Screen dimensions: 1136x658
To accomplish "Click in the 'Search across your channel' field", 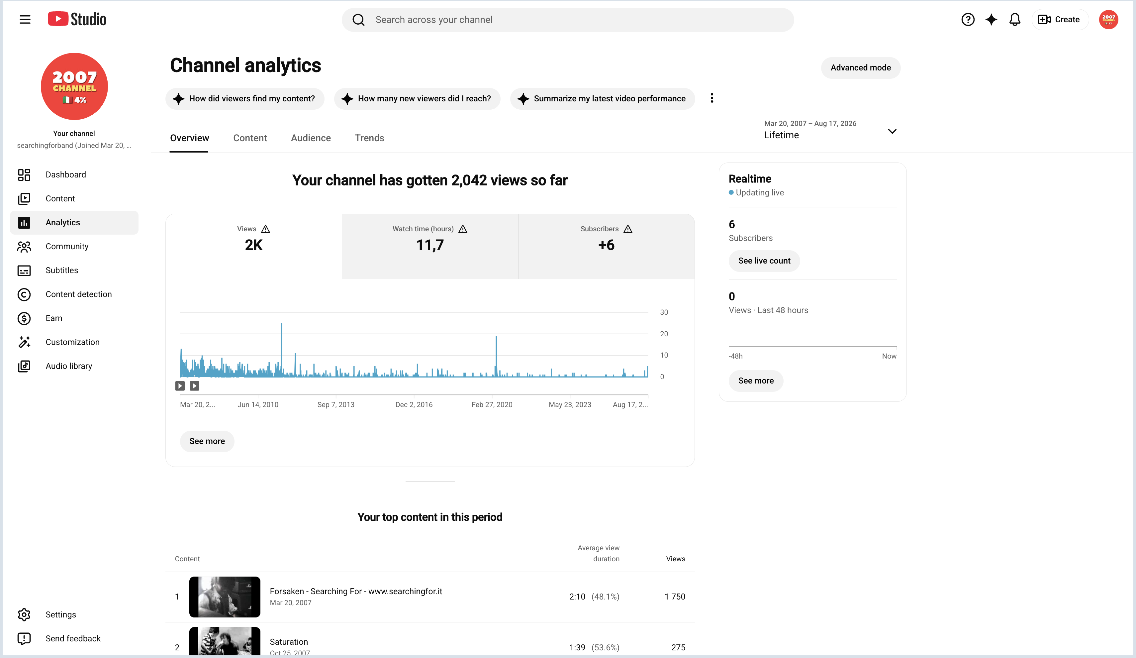I will [x=568, y=20].
